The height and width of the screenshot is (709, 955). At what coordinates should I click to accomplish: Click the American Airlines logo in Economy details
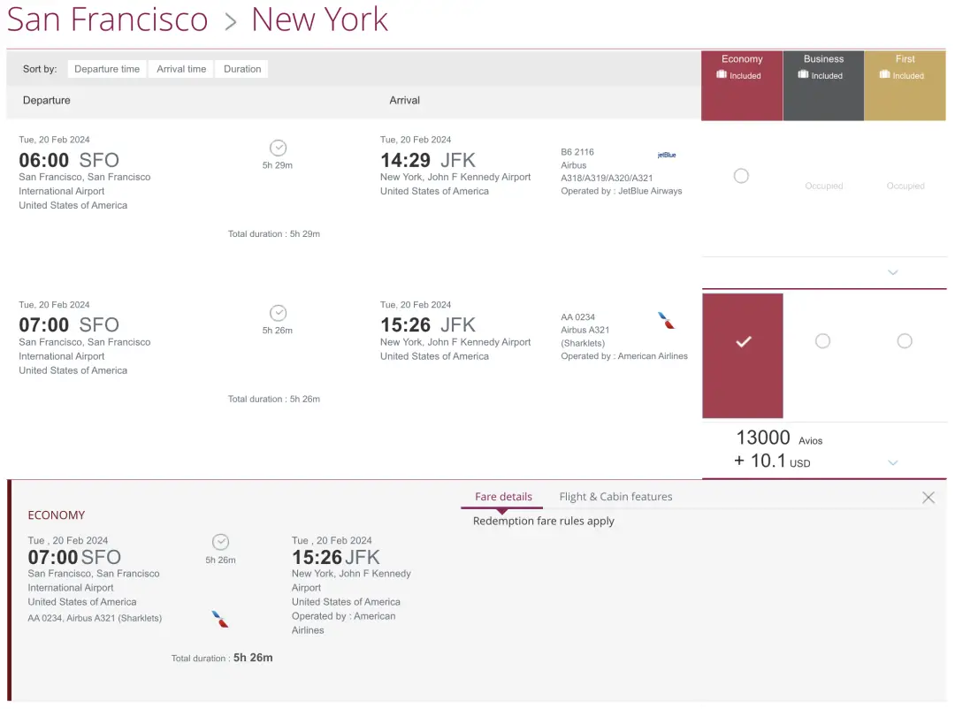[x=220, y=619]
